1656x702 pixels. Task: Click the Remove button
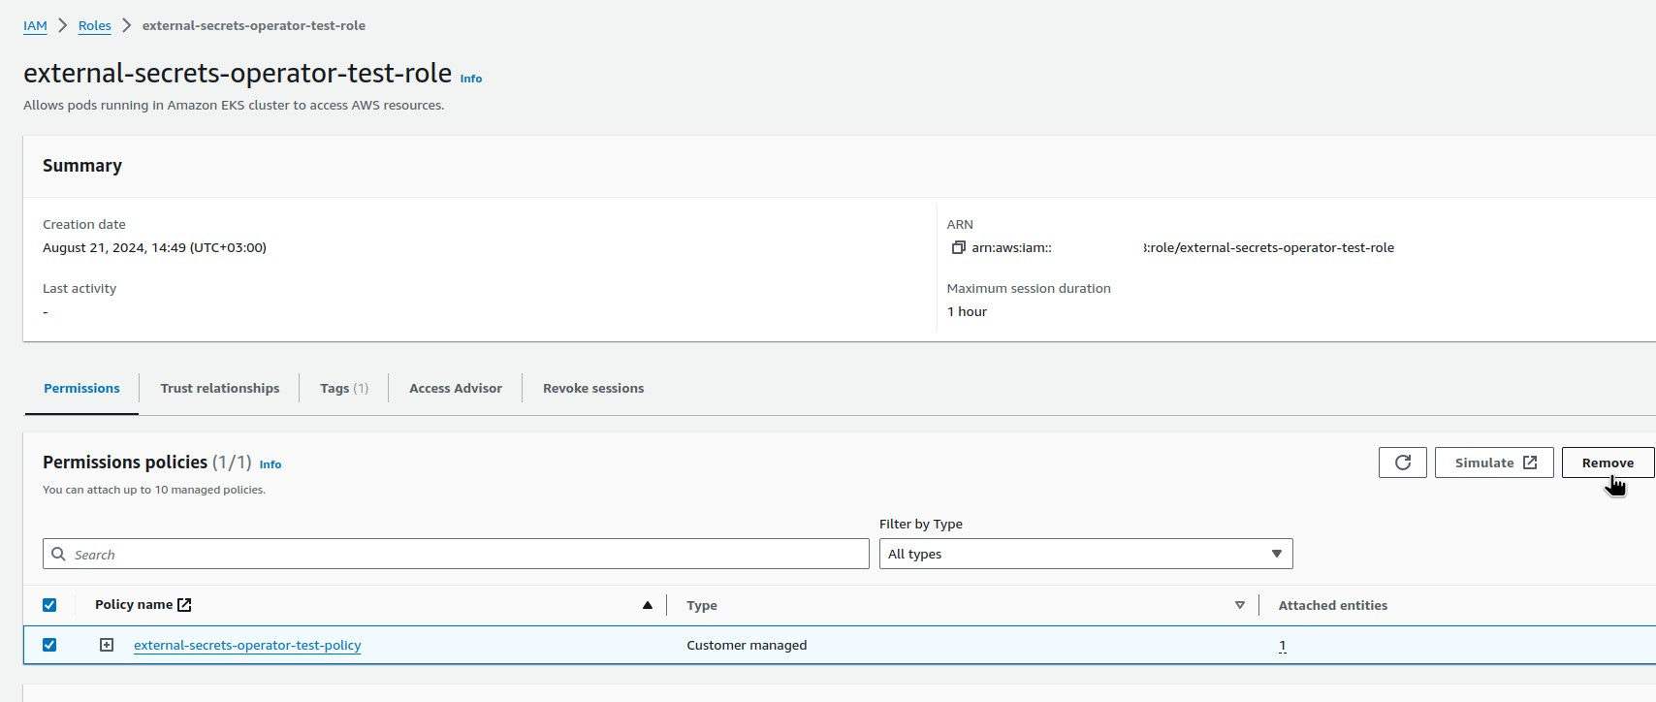[x=1608, y=463]
